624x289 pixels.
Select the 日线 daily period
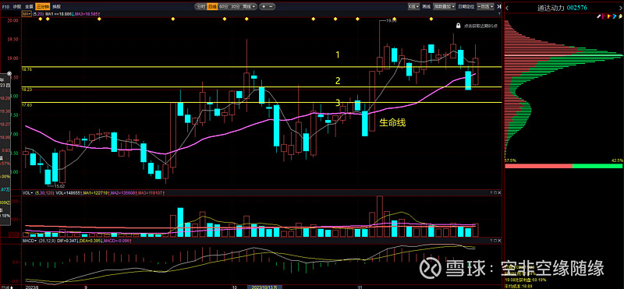click(x=212, y=7)
